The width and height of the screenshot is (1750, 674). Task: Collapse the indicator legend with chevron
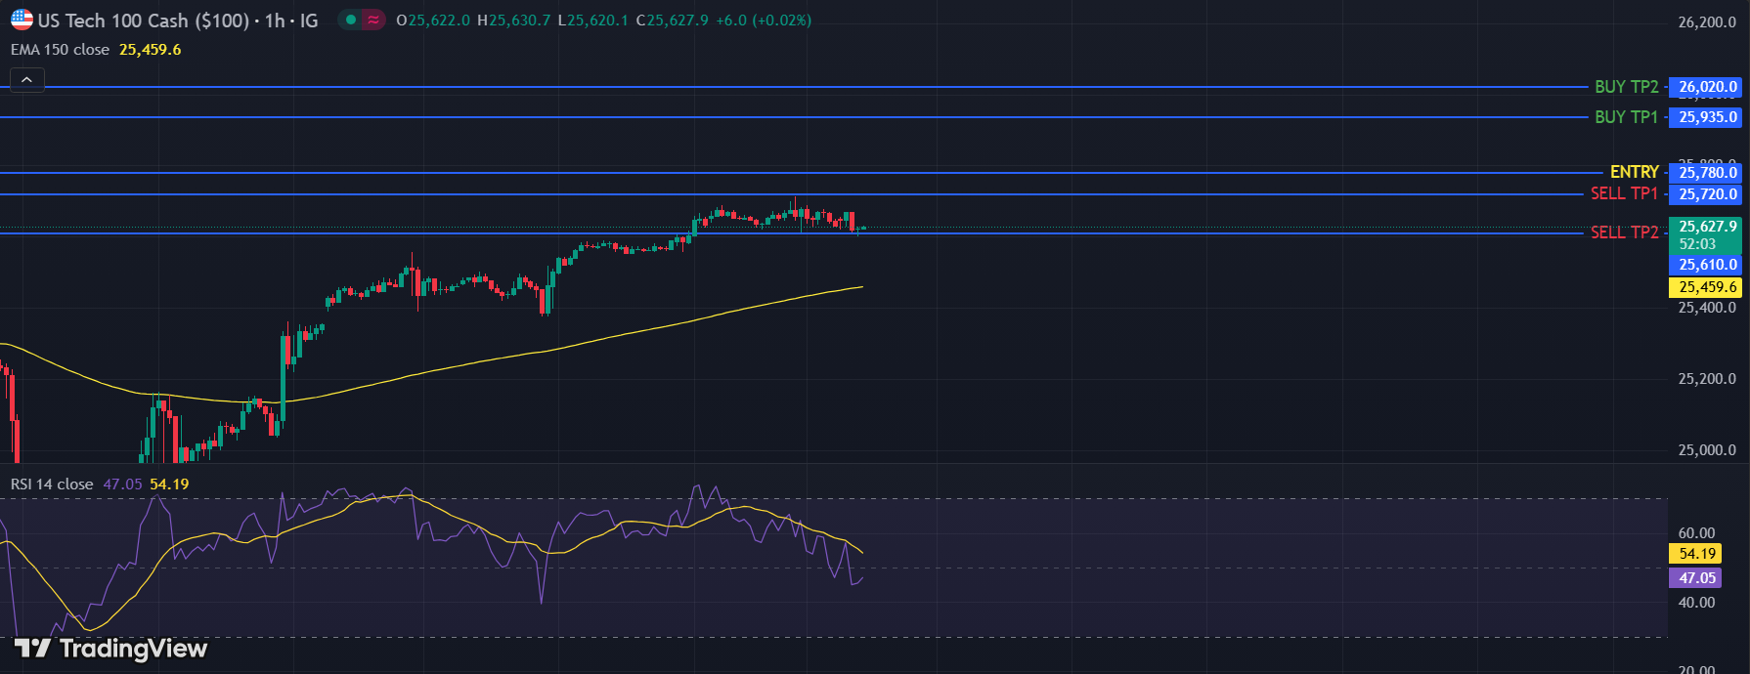point(26,79)
